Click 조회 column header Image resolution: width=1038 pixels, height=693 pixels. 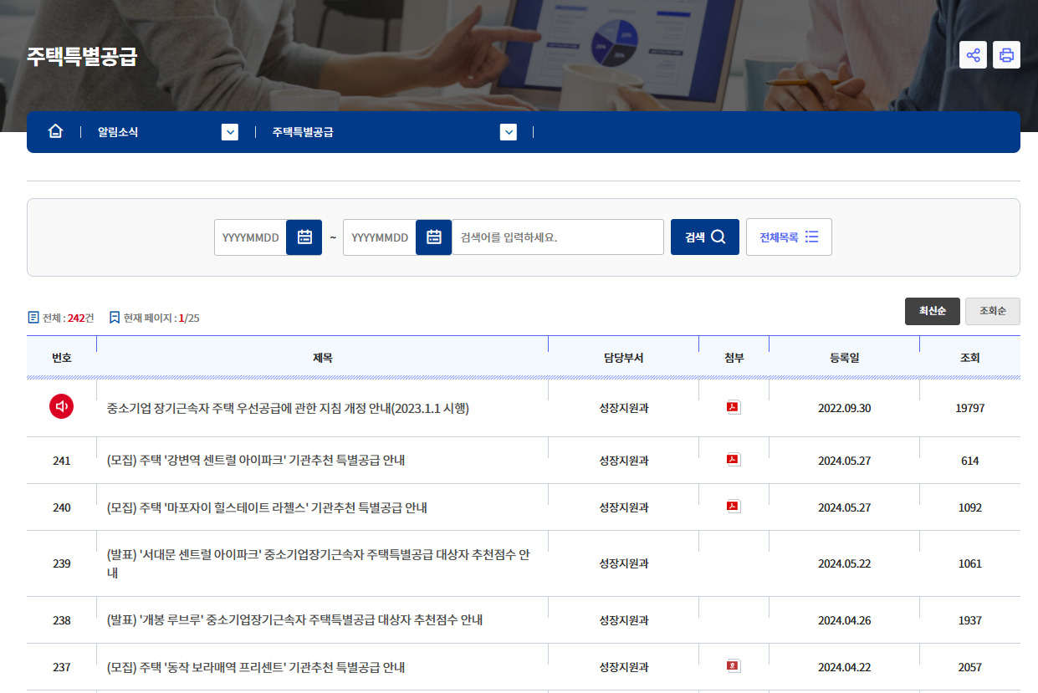(969, 358)
